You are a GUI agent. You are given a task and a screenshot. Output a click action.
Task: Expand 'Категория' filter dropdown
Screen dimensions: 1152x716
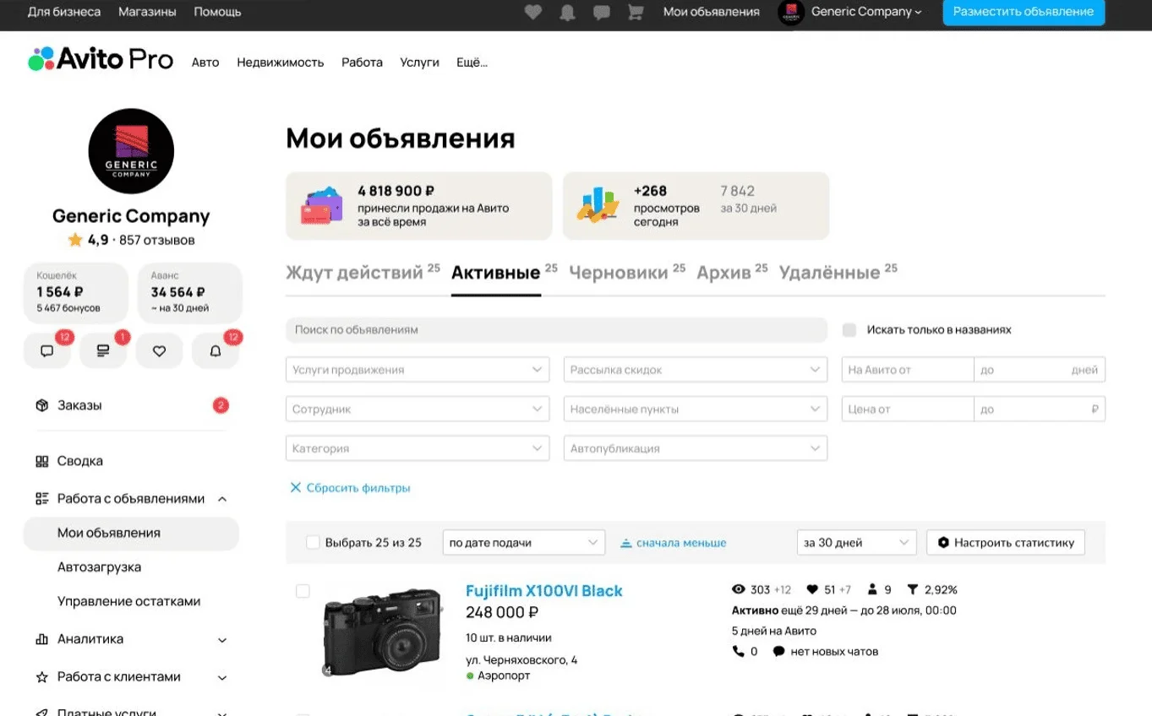[x=418, y=449]
